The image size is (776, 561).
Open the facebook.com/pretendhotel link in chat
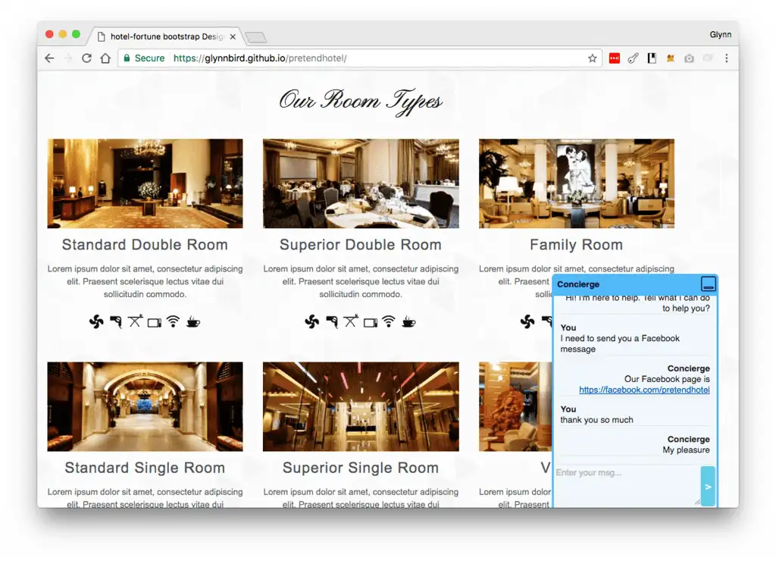click(644, 390)
